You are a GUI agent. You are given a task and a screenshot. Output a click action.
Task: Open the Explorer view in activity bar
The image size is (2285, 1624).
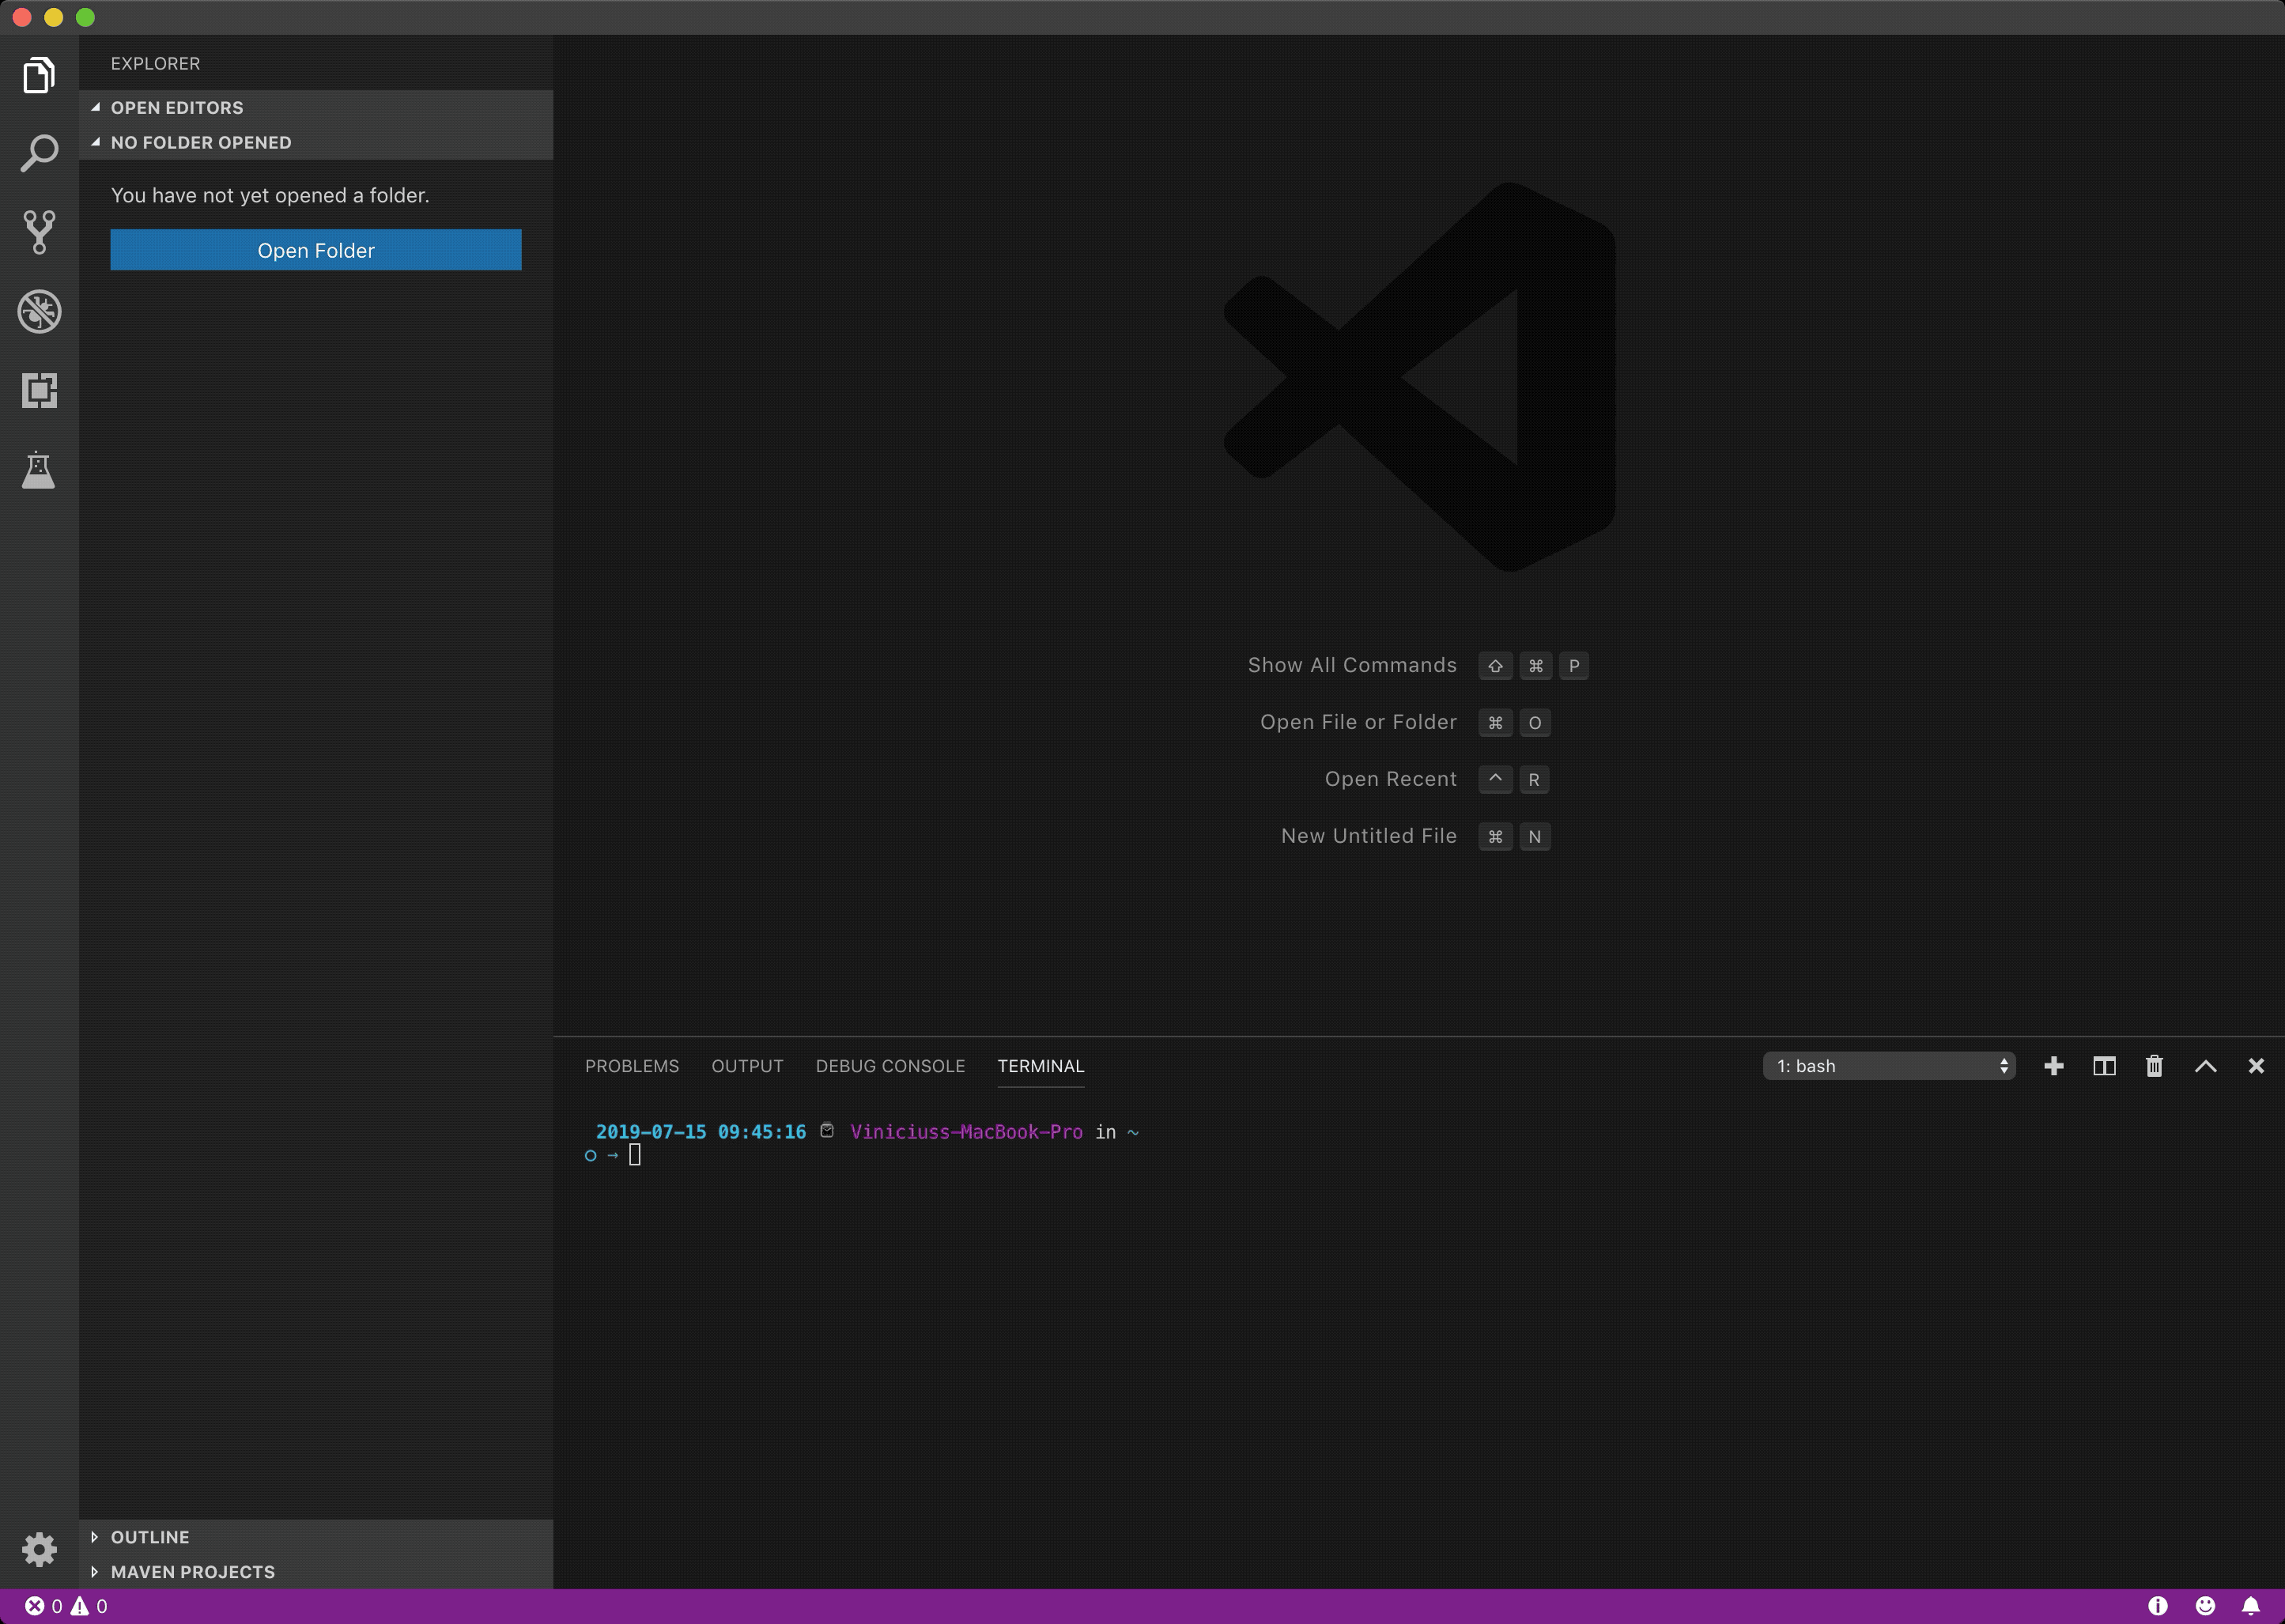pos(39,75)
